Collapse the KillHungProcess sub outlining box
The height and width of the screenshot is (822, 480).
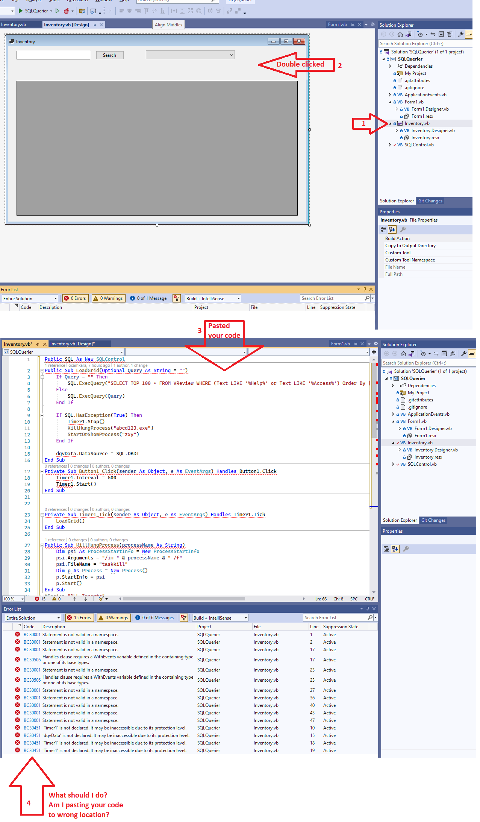(42, 545)
